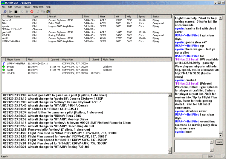Click chat panel scroll up arrow

coord(220,18)
